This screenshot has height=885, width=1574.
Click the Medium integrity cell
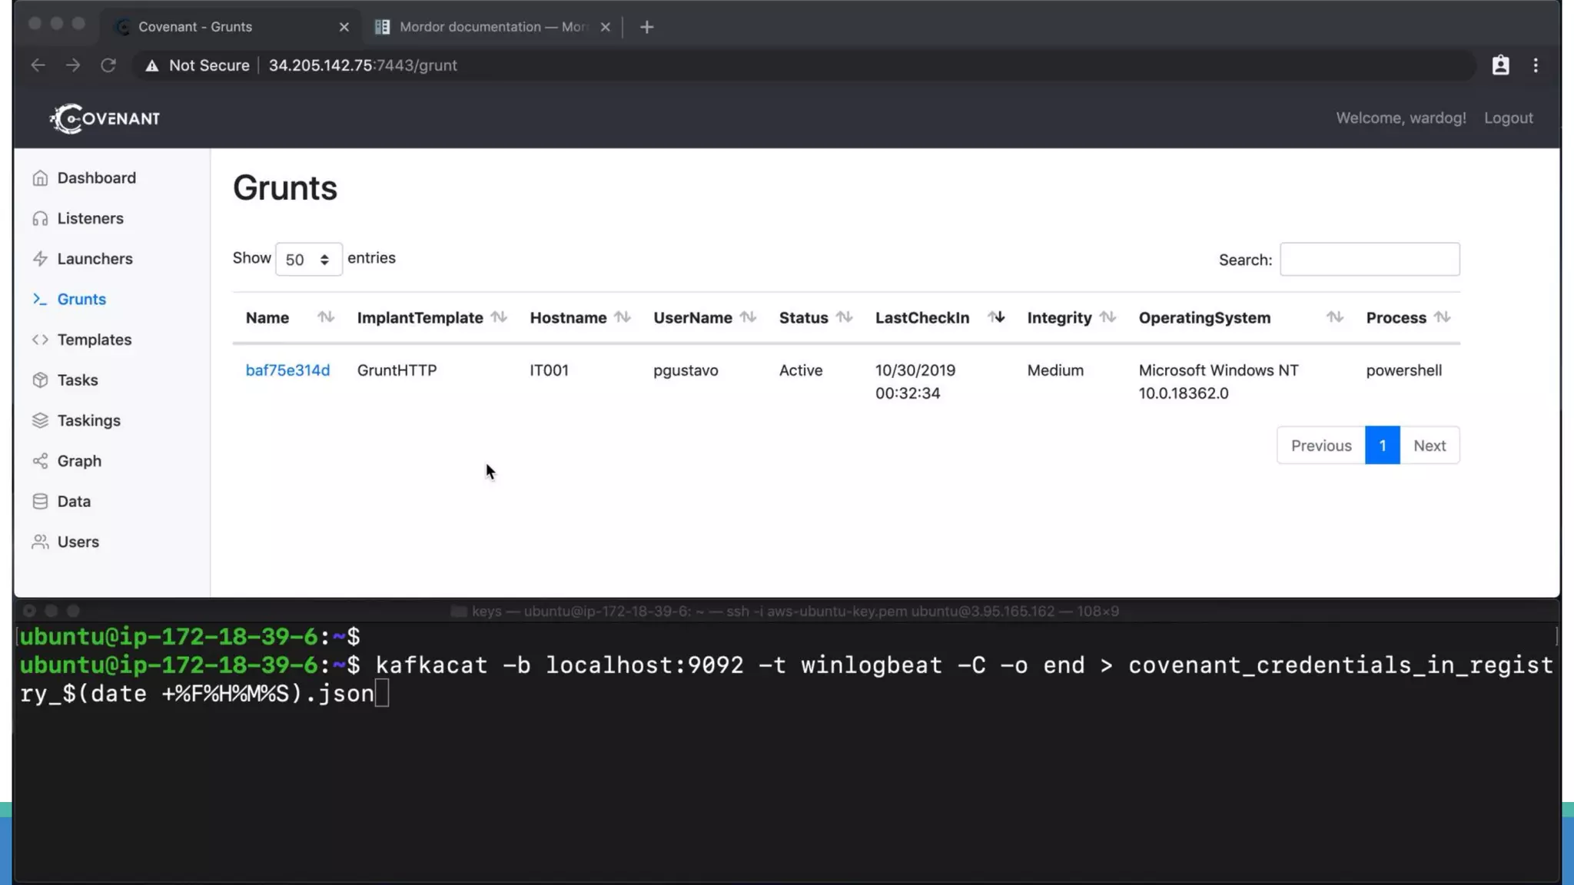(x=1055, y=370)
